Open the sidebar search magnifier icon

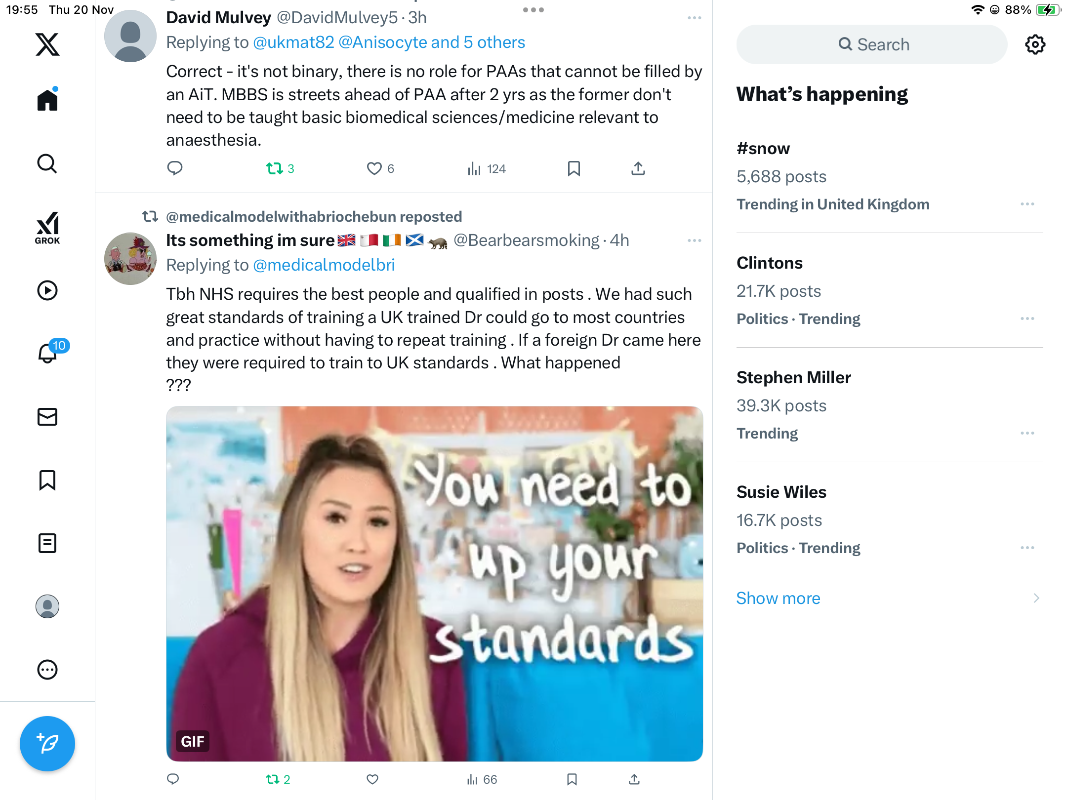(47, 164)
